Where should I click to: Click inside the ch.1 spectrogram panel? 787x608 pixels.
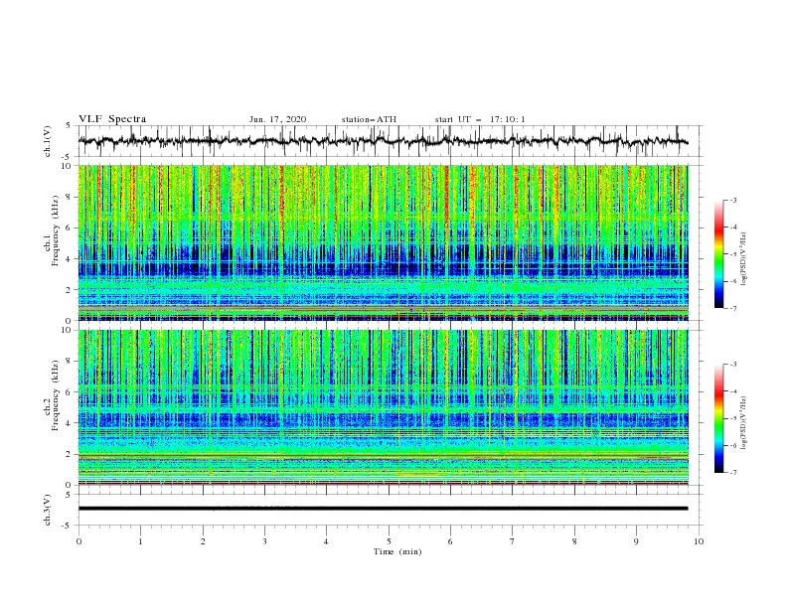[383, 242]
